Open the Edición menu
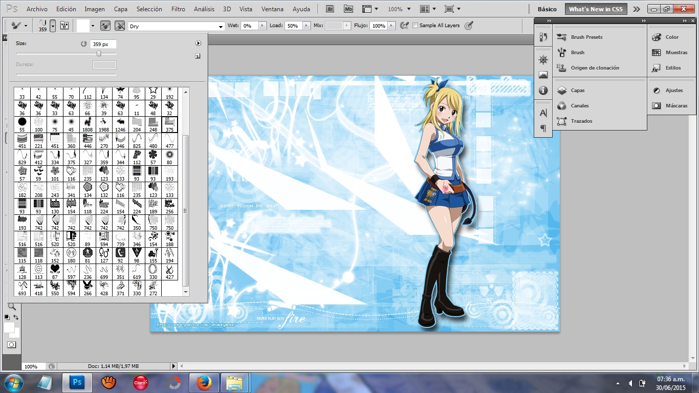Viewport: 699px width, 393px height. tap(66, 9)
